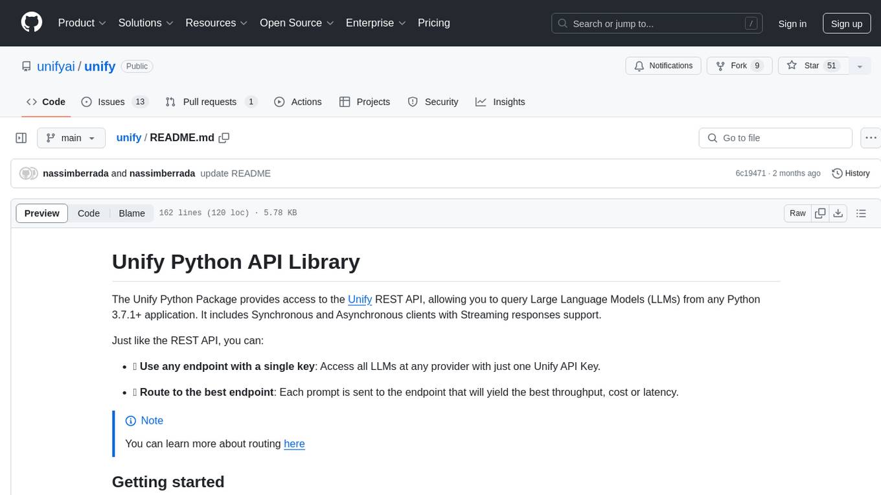This screenshot has height=495, width=881.
Task: Expand the Solutions menu
Action: 146,23
